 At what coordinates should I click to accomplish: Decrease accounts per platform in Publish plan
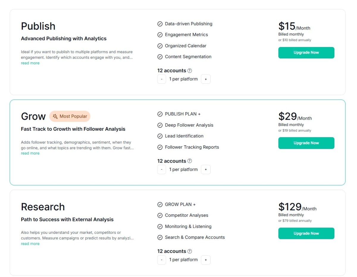pyautogui.click(x=162, y=79)
